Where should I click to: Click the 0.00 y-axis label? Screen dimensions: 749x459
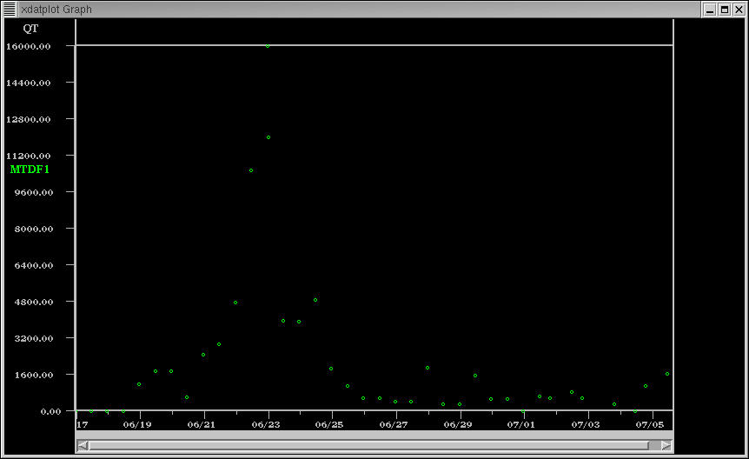coord(50,412)
